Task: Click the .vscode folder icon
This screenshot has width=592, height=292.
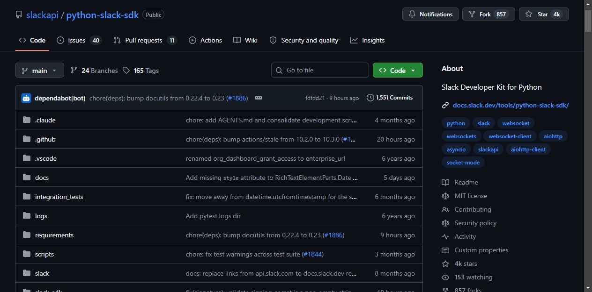Action: [x=26, y=158]
